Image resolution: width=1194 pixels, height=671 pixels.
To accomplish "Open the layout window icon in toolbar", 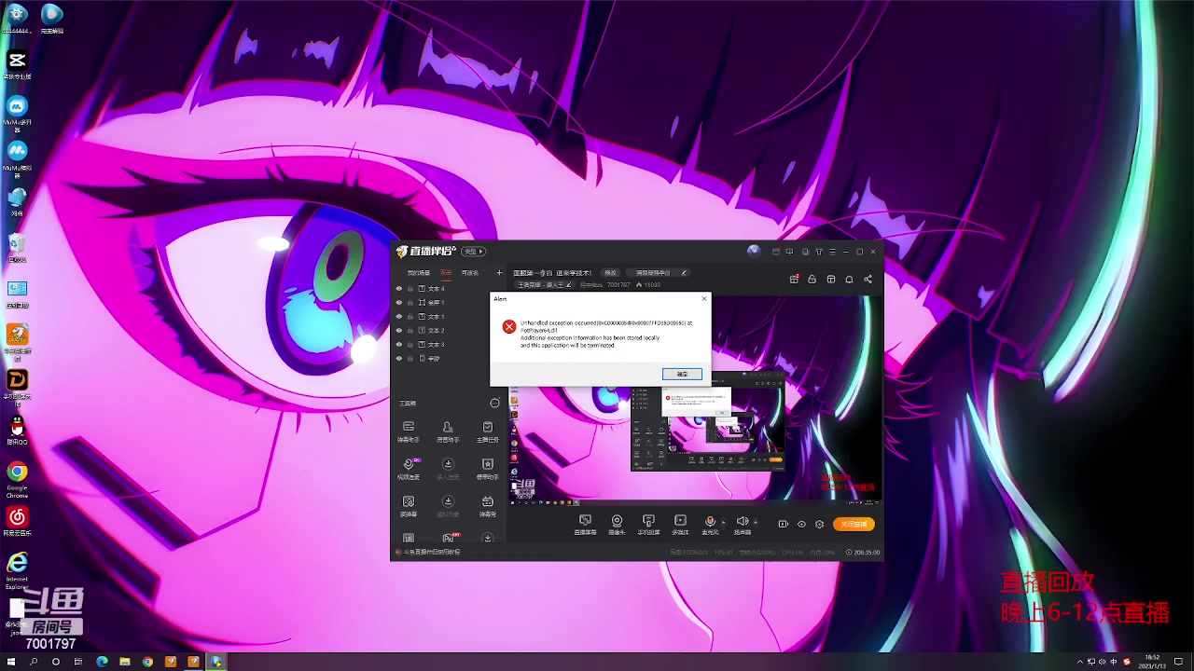I will 830,279.
